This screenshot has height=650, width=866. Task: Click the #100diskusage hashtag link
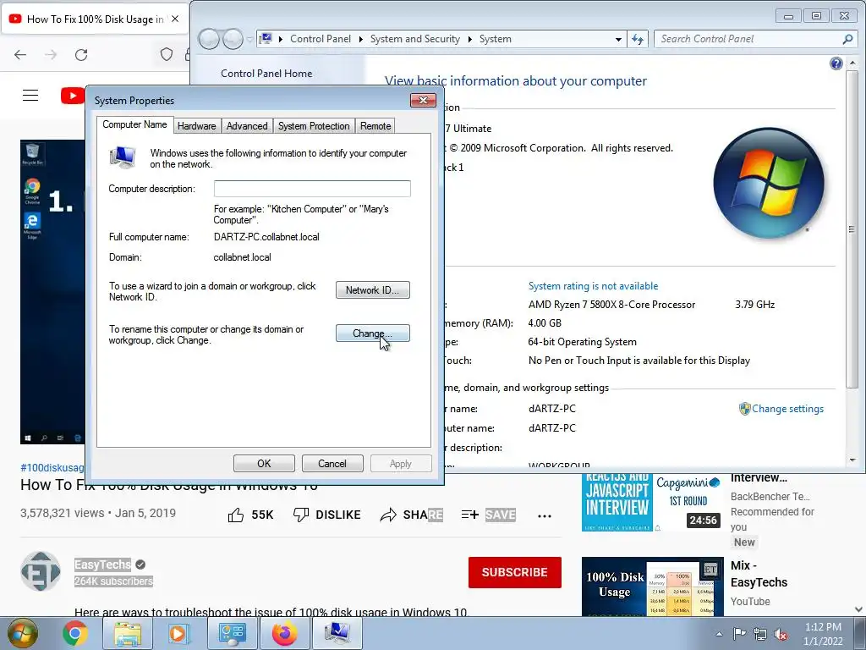[52, 467]
